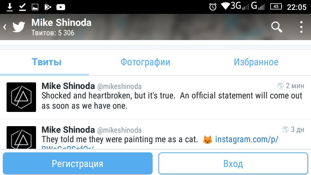Viewport: 311px width, 175px height.
Task: Open the three-dot overflow menu
Action: point(301,27)
